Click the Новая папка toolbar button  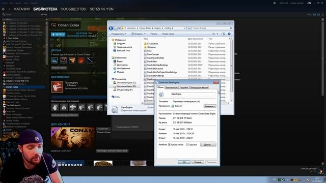pos(168,34)
